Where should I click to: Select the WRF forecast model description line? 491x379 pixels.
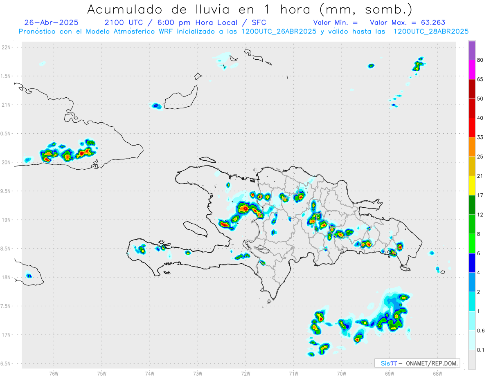tap(244, 31)
